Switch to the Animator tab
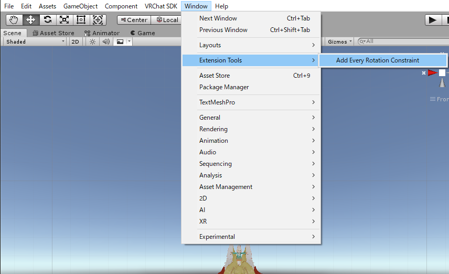This screenshot has width=449, height=274. pyautogui.click(x=102, y=33)
